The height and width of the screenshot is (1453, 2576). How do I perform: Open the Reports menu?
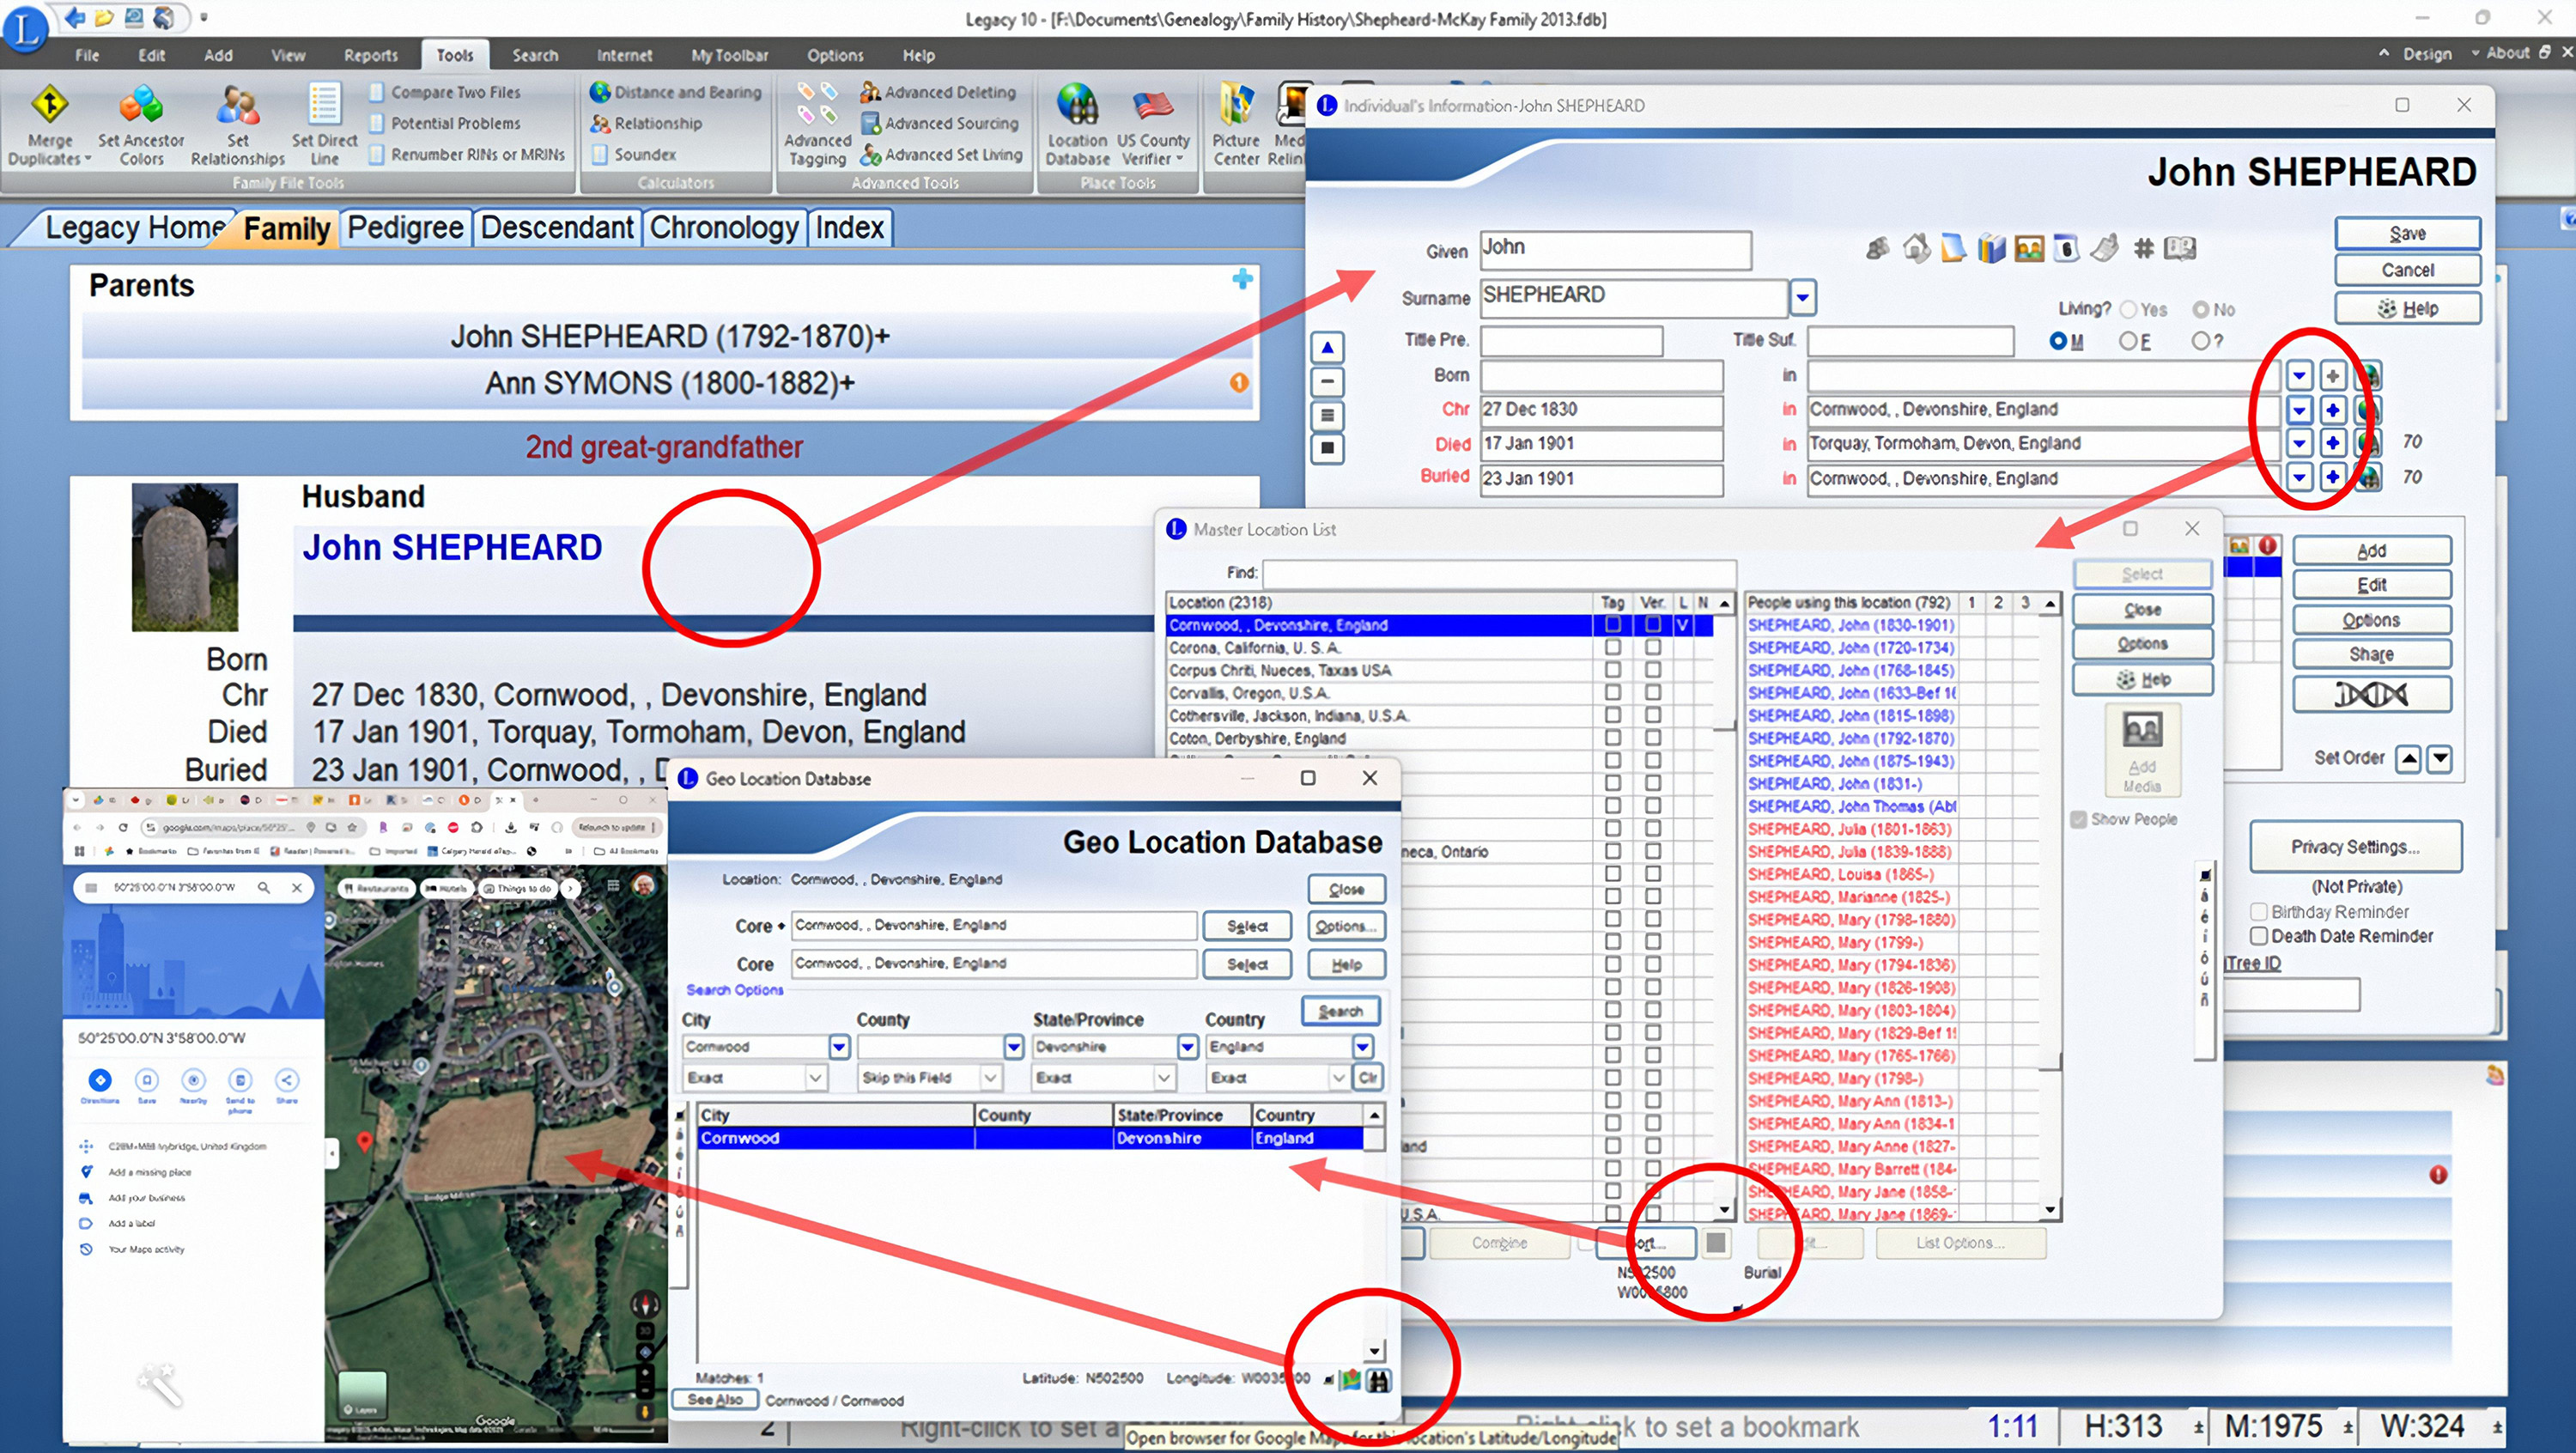[x=370, y=55]
